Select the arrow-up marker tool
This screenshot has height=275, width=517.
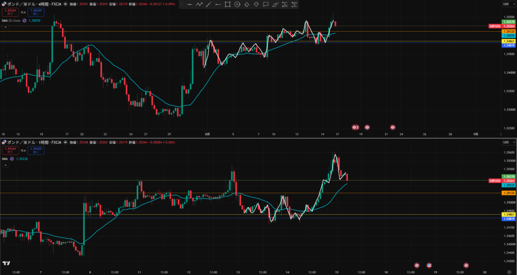point(246,4)
